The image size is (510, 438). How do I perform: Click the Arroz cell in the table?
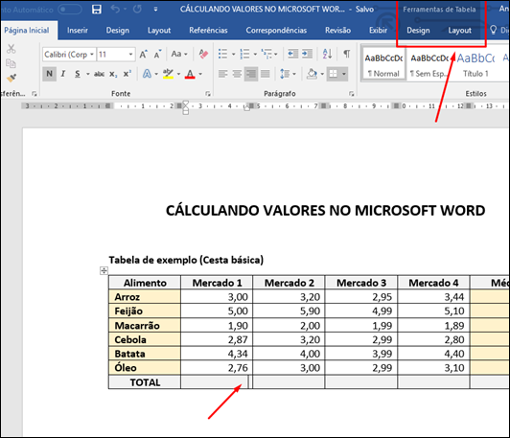coord(145,297)
